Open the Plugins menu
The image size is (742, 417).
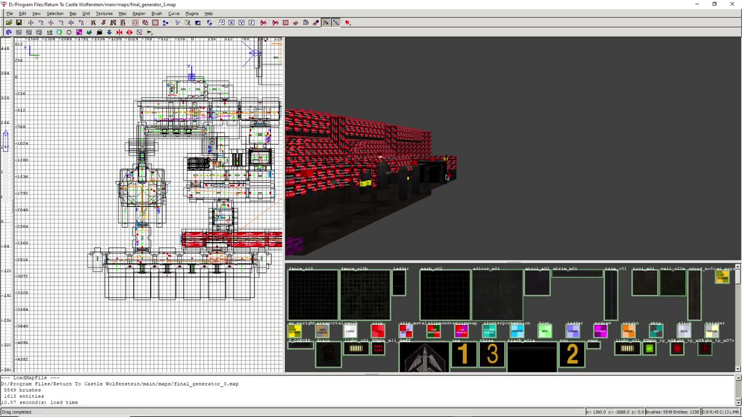pos(192,13)
